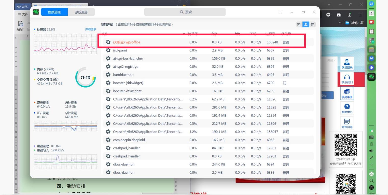
Task: Click the gear icon of com.deepin.deepinid
Action: coord(108,140)
